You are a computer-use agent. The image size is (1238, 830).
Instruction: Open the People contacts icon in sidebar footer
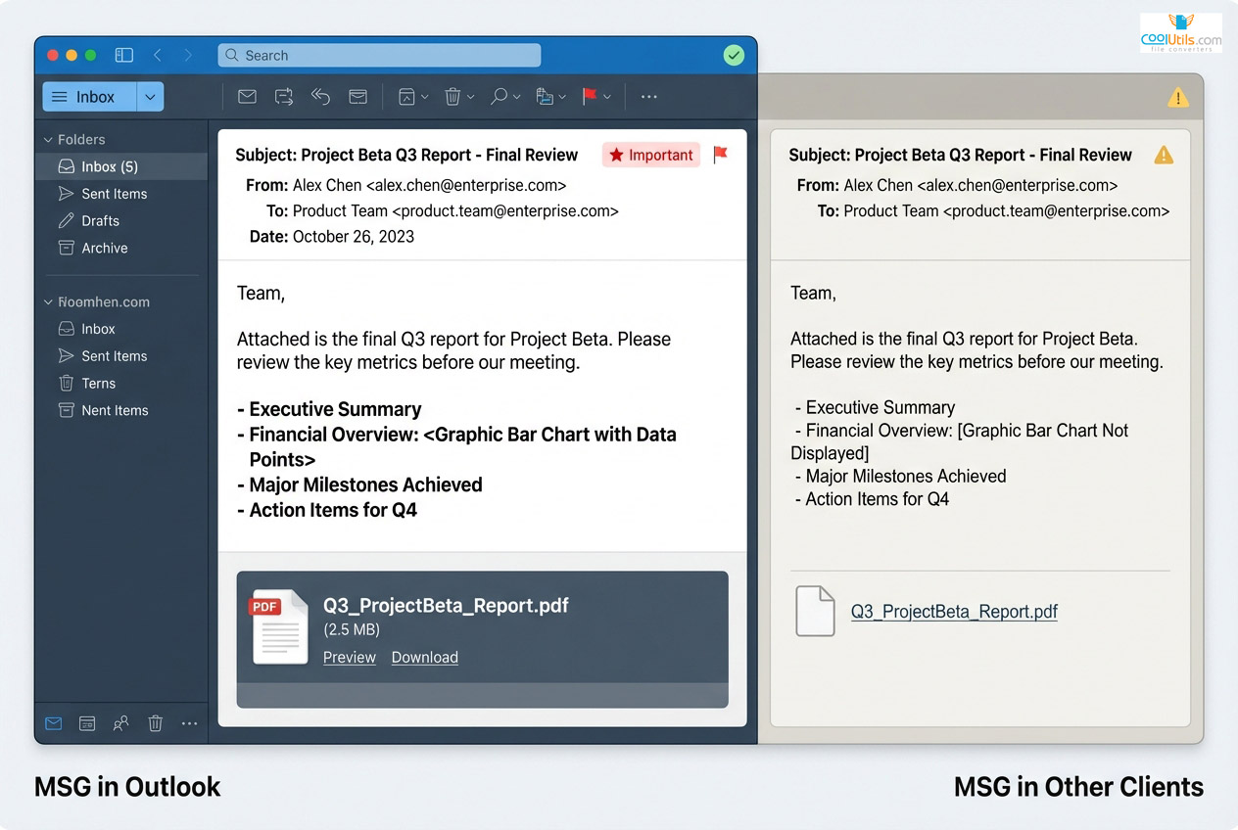point(120,723)
